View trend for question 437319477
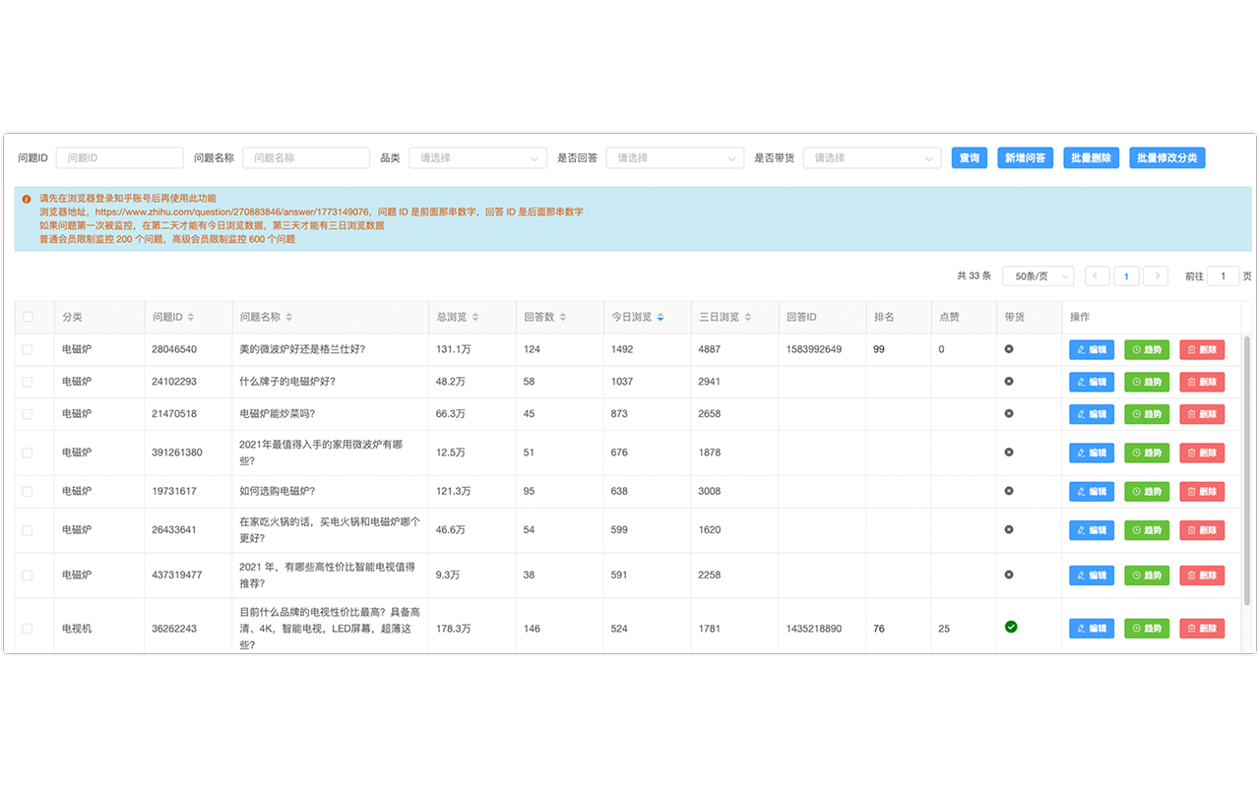The width and height of the screenshot is (1260, 787). (1147, 575)
